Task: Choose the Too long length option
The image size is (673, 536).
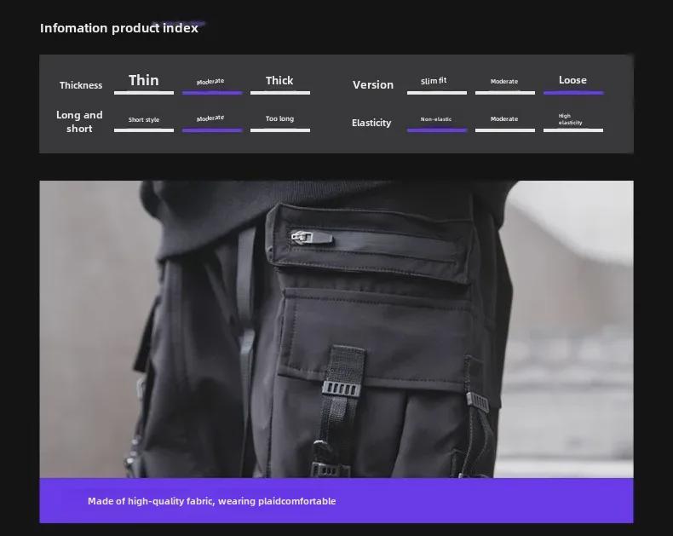Action: (x=279, y=119)
